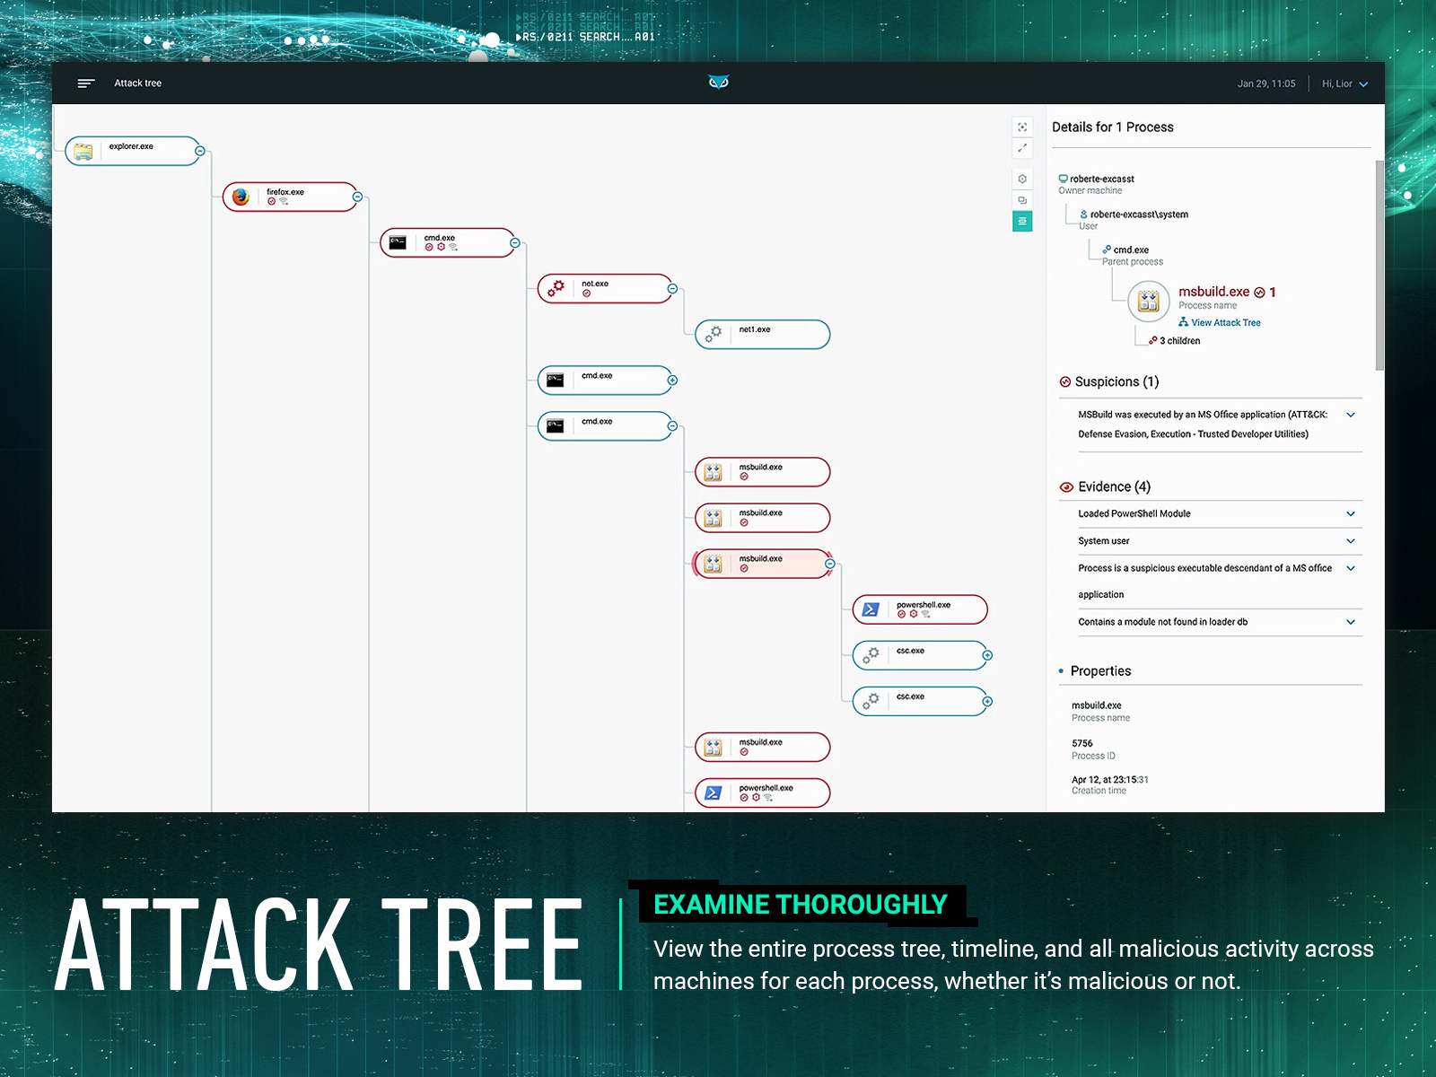Screen dimensions: 1436x1077
Task: Click the Attack tree title in header
Action: [137, 83]
